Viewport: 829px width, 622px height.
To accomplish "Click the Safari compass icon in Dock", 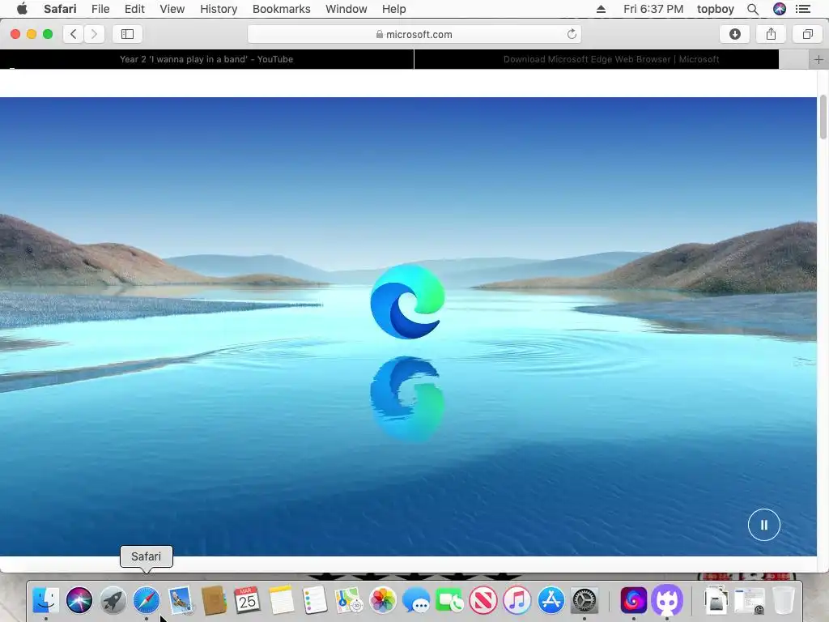I will click(x=147, y=600).
